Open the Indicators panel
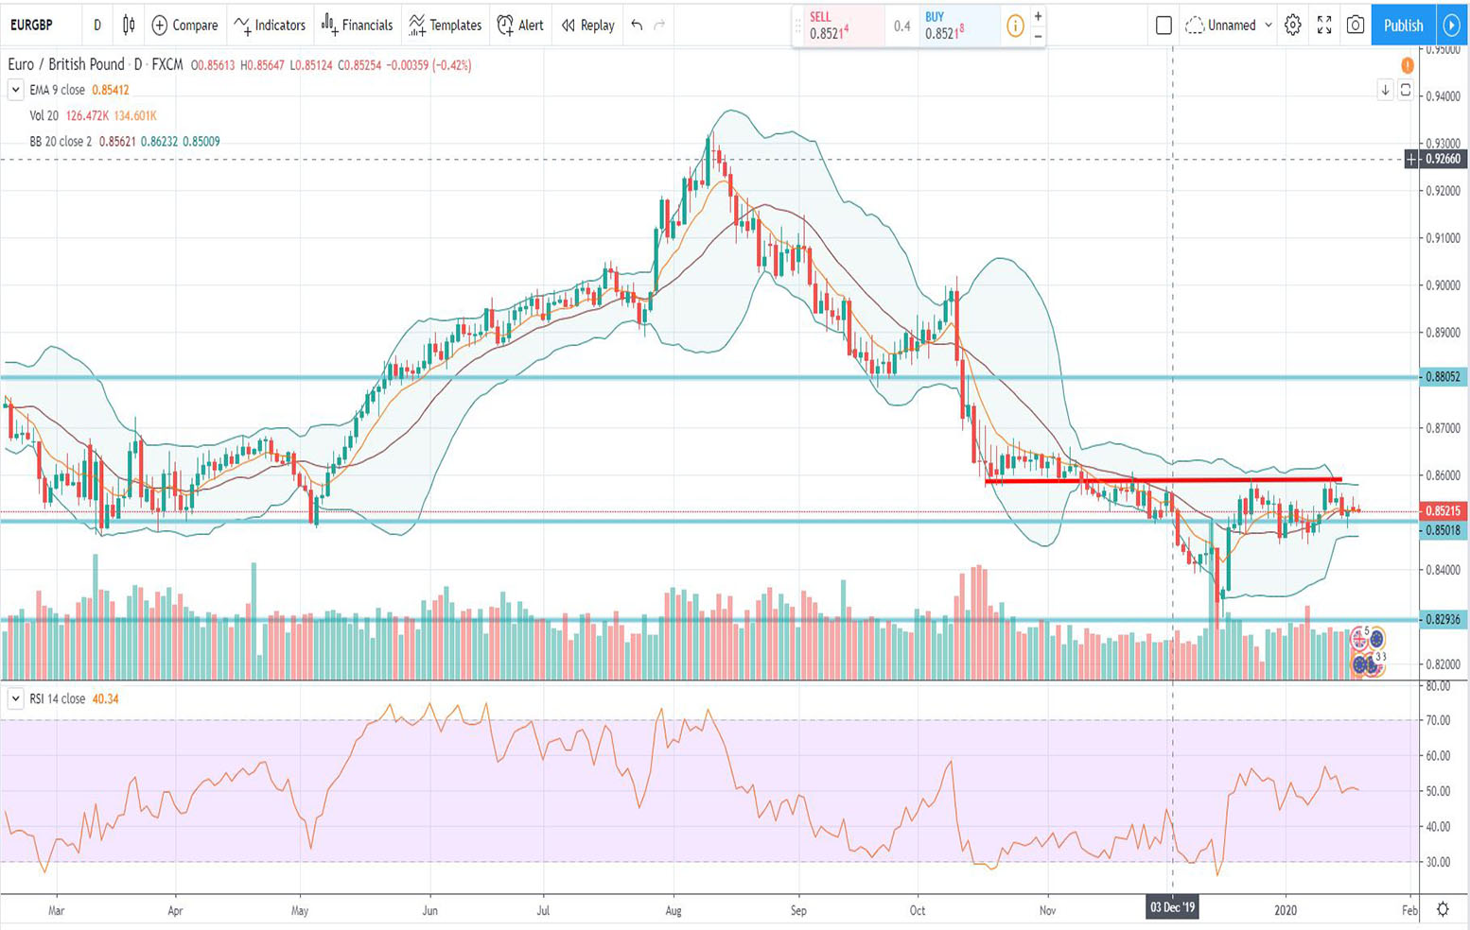1470x930 pixels. pos(270,26)
